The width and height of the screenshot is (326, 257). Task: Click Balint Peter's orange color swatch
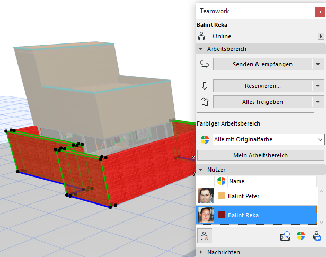(x=221, y=196)
